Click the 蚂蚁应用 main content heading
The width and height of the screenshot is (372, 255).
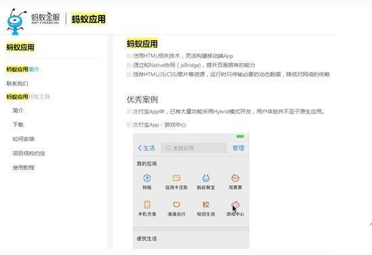click(x=142, y=44)
